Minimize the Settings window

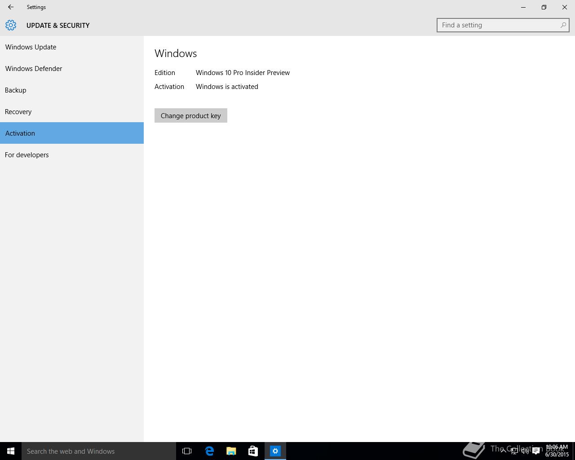(x=523, y=7)
